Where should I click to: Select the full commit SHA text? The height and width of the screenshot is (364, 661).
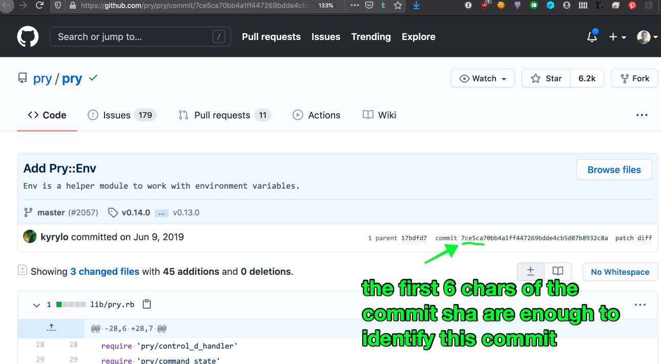534,238
